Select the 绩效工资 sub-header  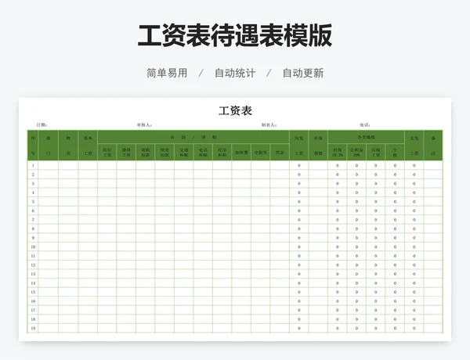[x=126, y=152]
